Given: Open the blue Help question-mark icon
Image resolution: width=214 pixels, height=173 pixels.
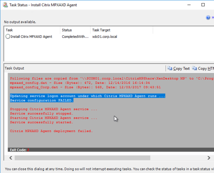Looking at the screenshot, I should (208, 17).
